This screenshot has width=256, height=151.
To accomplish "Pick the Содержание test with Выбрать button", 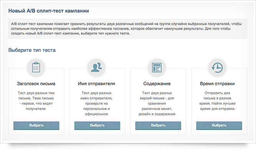I will point(158,125).
